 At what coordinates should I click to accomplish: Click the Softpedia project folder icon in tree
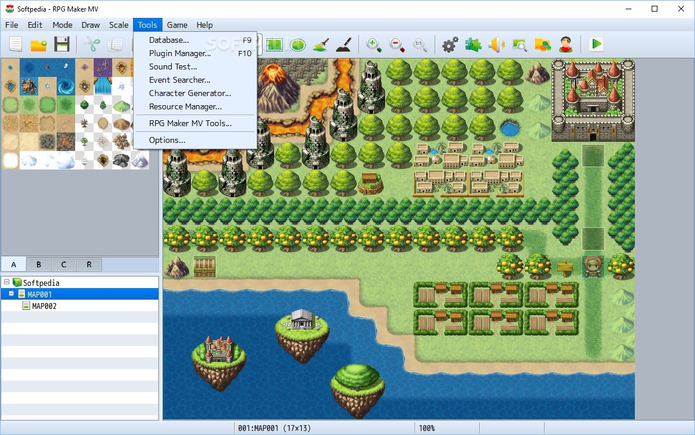tap(17, 283)
